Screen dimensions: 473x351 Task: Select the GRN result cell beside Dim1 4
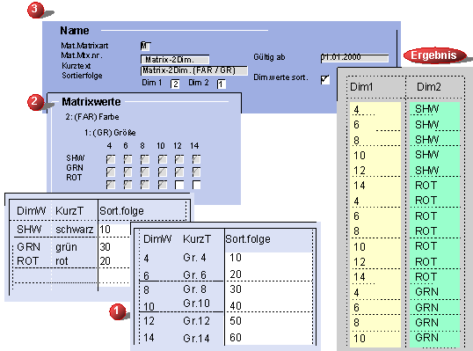[x=426, y=292]
